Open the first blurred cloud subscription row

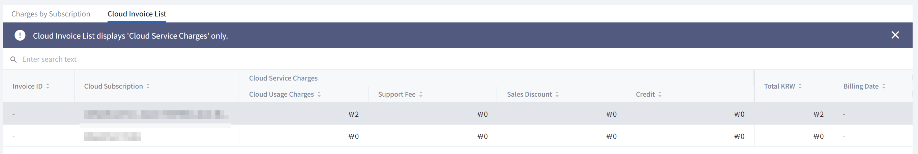[156, 115]
